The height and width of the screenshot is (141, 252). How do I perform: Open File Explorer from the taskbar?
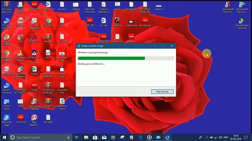pos(86,137)
